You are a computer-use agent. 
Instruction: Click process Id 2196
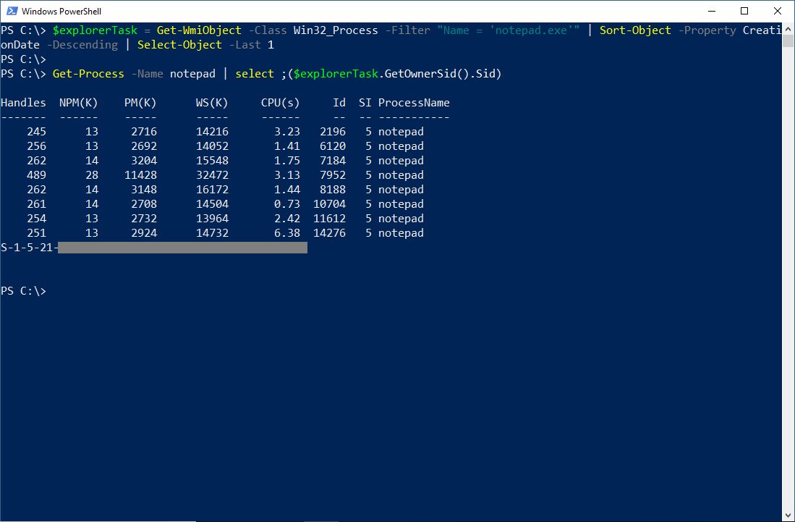(x=333, y=132)
